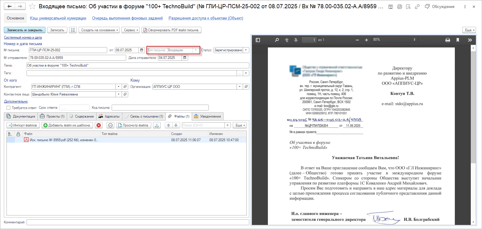The width and height of the screenshot is (482, 229).
Task: Click the red delete file icon
Action: (x=99, y=125)
